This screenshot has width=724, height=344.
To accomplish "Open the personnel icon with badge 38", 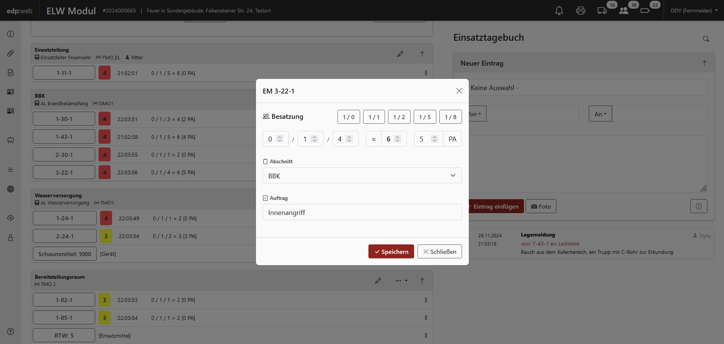I will (624, 11).
